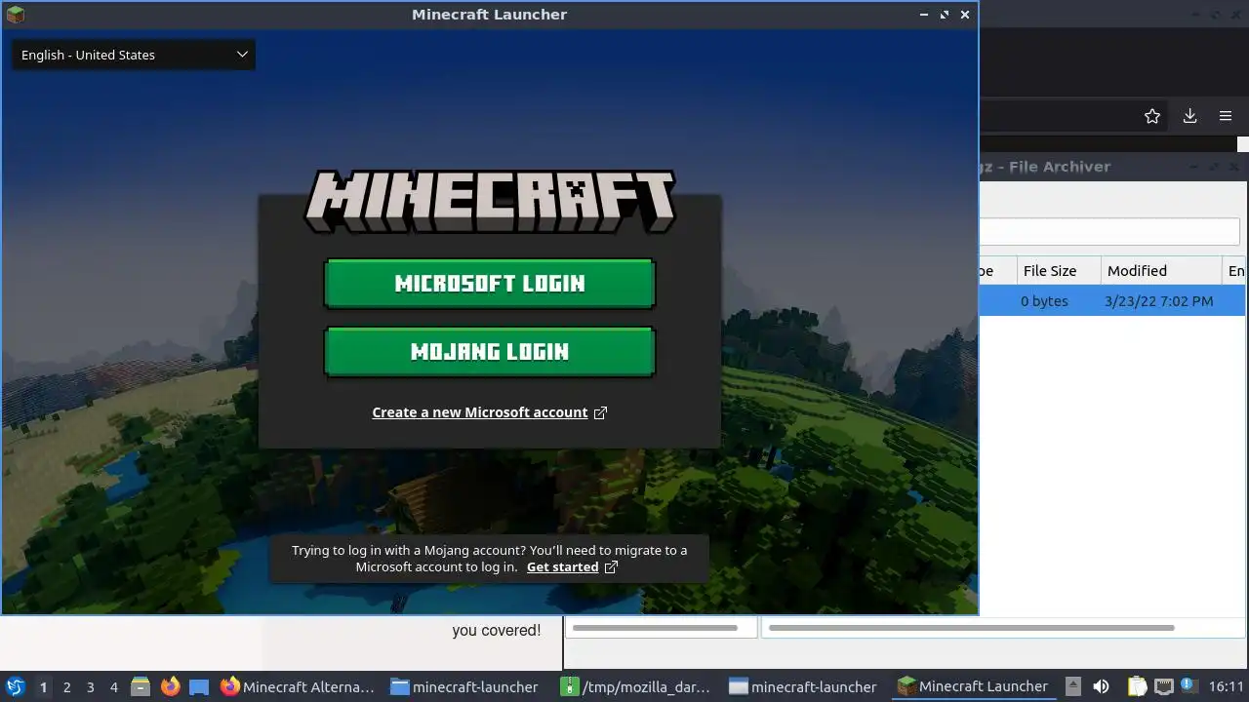This screenshot has height=702, width=1249.
Task: Click the File Archiver location input field
Action: tap(1109, 231)
